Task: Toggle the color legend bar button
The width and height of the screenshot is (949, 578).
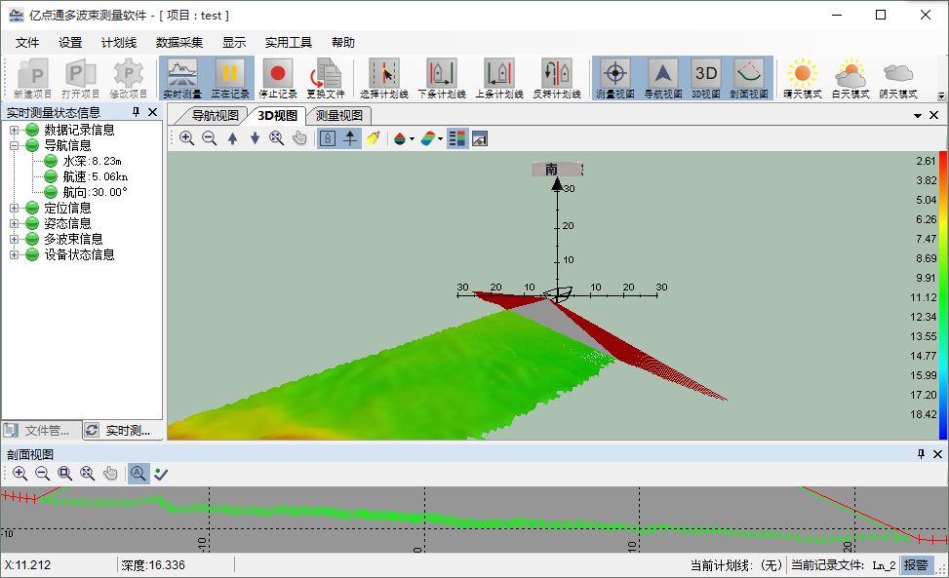Action: point(457,138)
